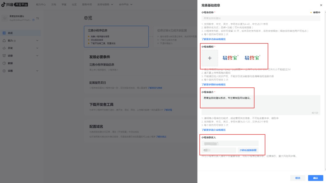Click the 能力 sidebar icon
This screenshot has height=183, width=326.
click(4, 41)
